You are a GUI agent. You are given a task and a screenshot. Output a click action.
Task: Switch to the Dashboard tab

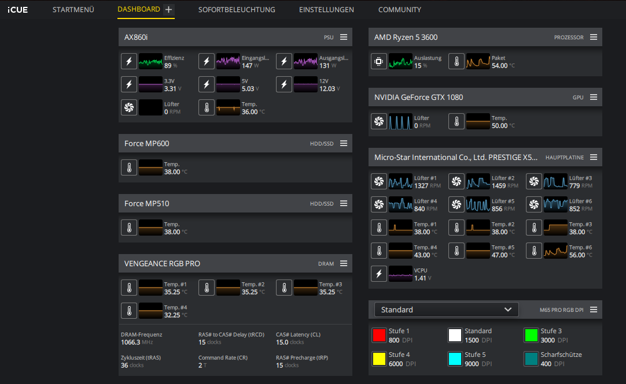coord(138,9)
